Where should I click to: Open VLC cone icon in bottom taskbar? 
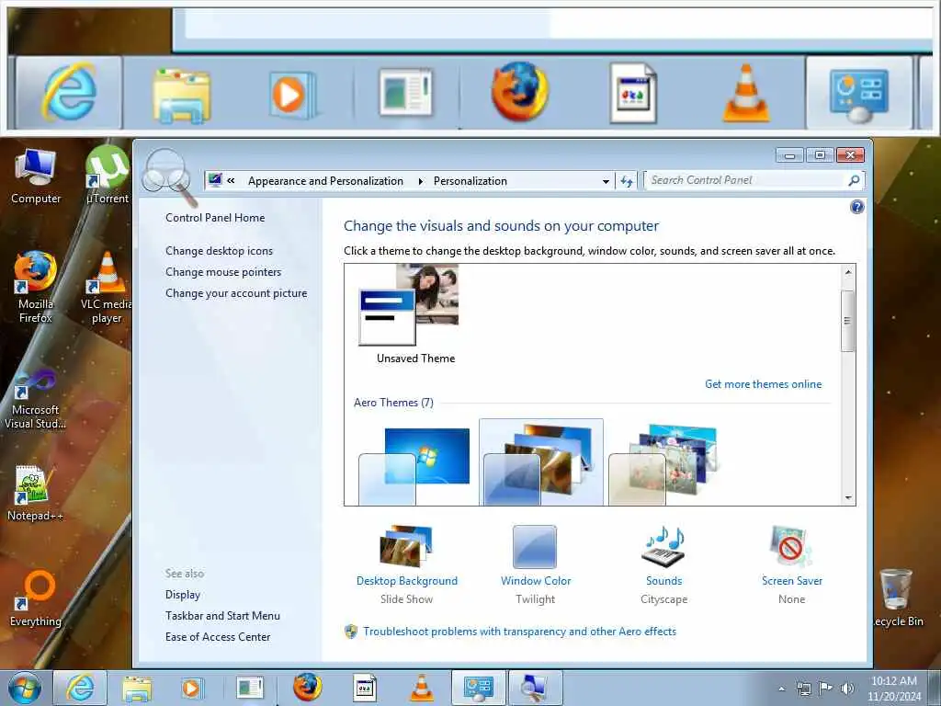(421, 688)
